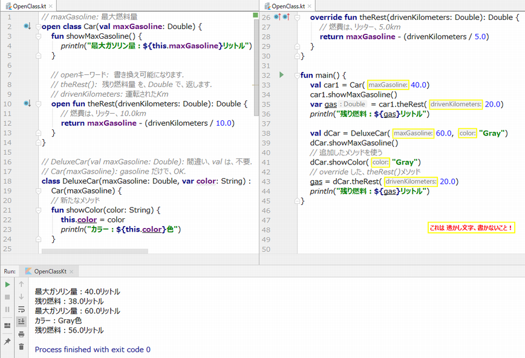Click the maxGasoline inlay hint on line 33
The width and height of the screenshot is (525, 358).
[388, 85]
